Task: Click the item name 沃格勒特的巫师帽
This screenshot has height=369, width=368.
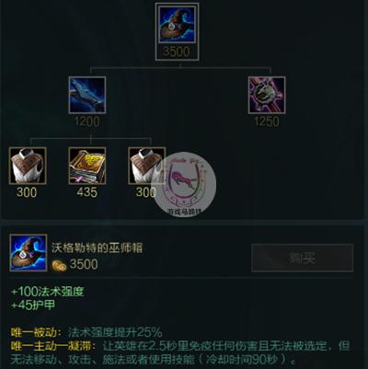Action: [97, 248]
